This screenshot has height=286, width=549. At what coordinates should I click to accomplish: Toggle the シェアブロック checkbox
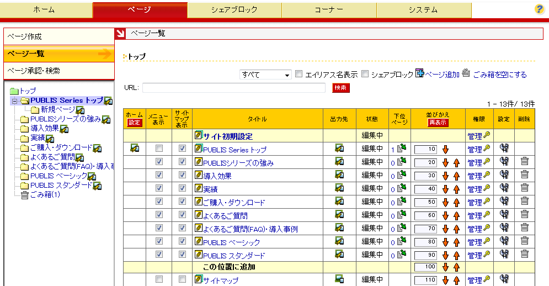tap(365, 74)
